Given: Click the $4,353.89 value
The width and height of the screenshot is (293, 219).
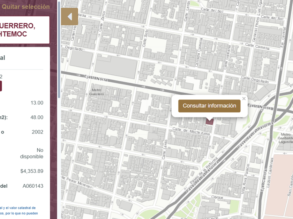Looking at the screenshot, I should 32,171.
